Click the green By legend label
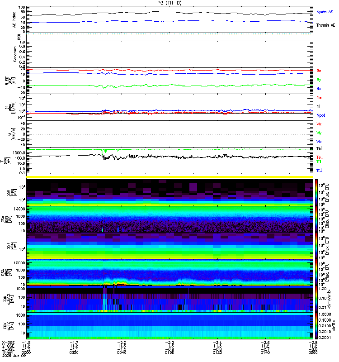 [319, 80]
